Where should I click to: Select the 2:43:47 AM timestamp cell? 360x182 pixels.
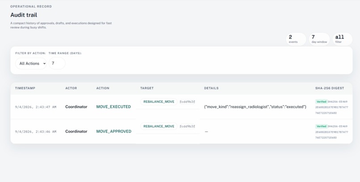point(36,107)
